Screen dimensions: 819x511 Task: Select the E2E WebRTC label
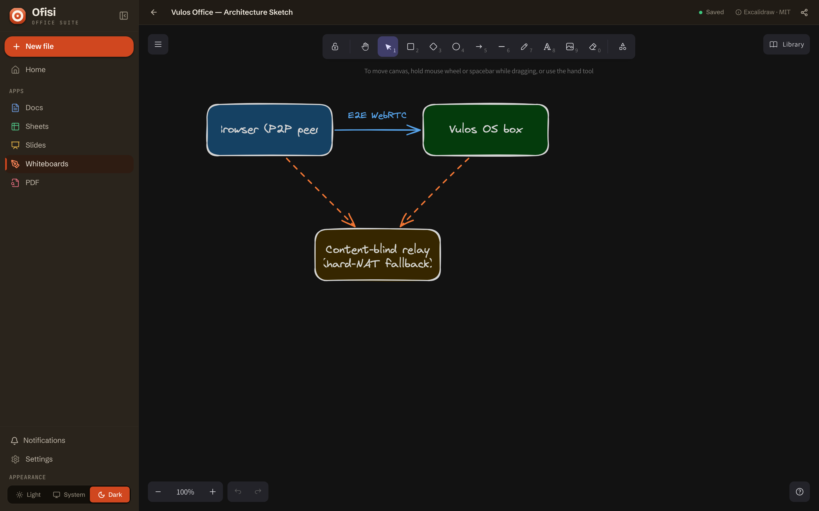click(x=377, y=115)
